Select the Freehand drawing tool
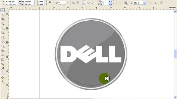The width and height of the screenshot is (177, 99). click(2, 28)
